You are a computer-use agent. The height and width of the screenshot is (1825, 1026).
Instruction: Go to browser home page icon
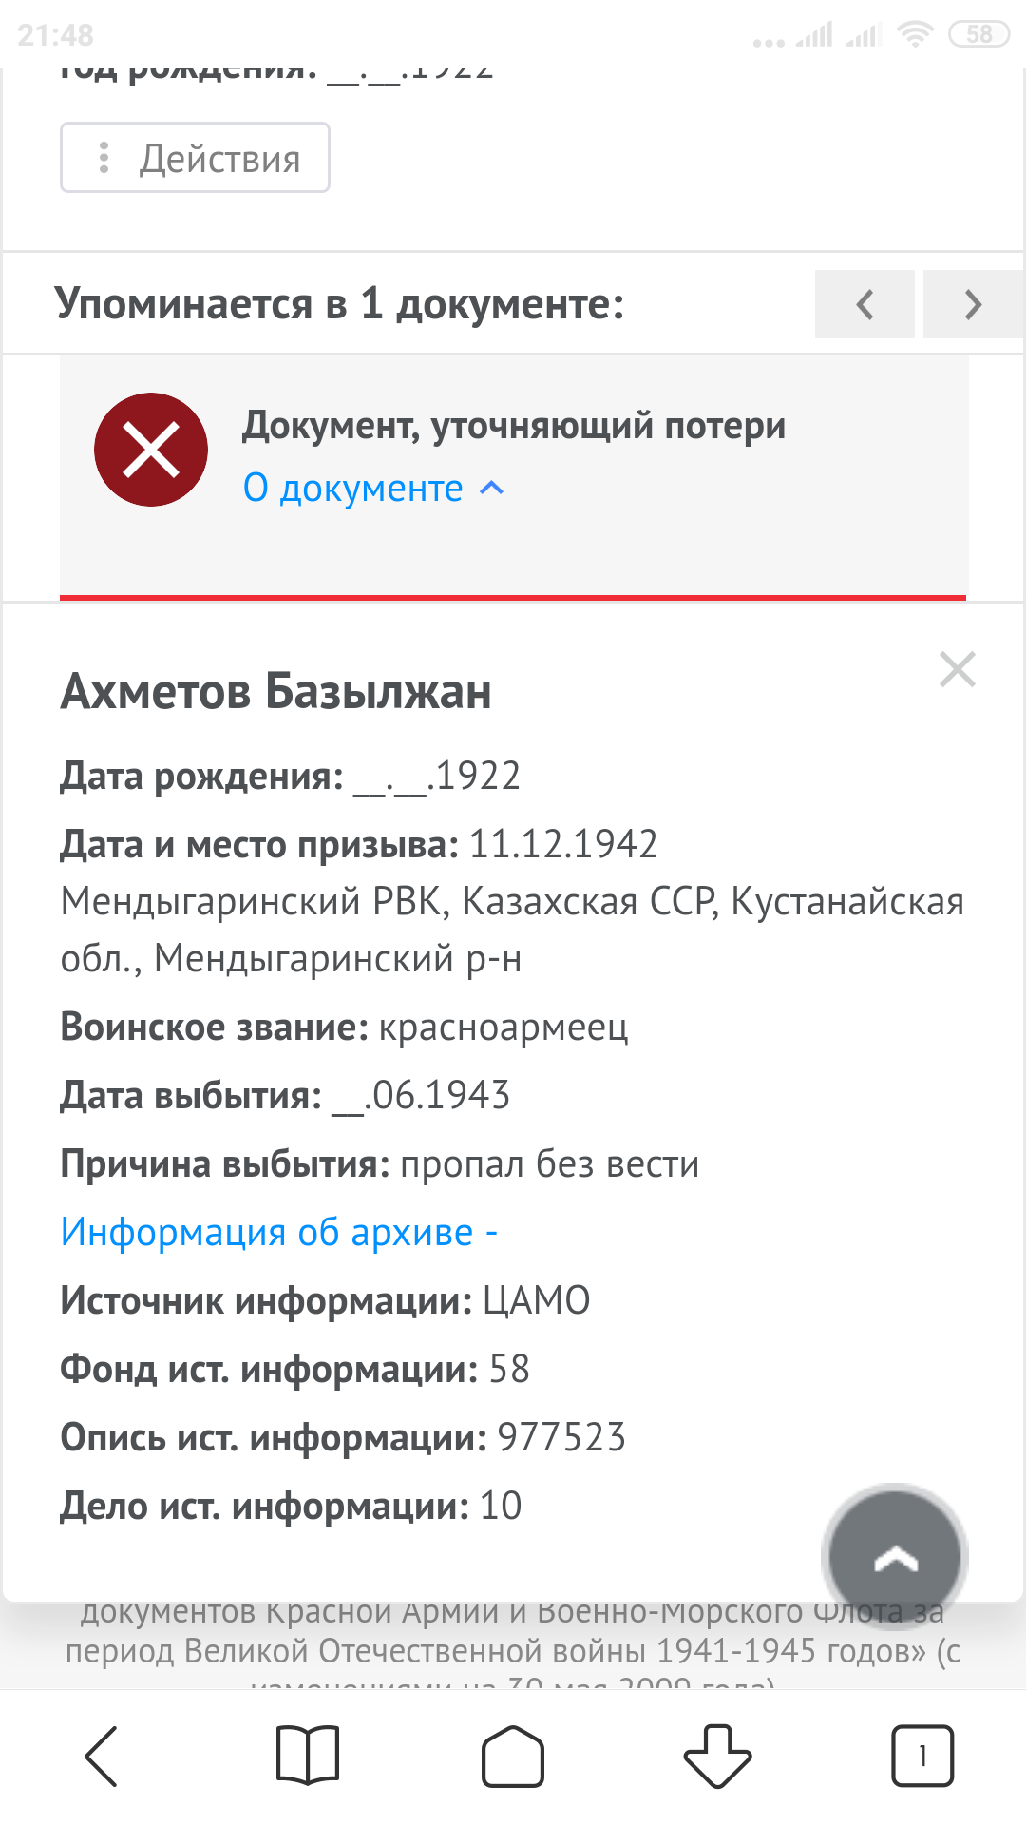point(513,1756)
